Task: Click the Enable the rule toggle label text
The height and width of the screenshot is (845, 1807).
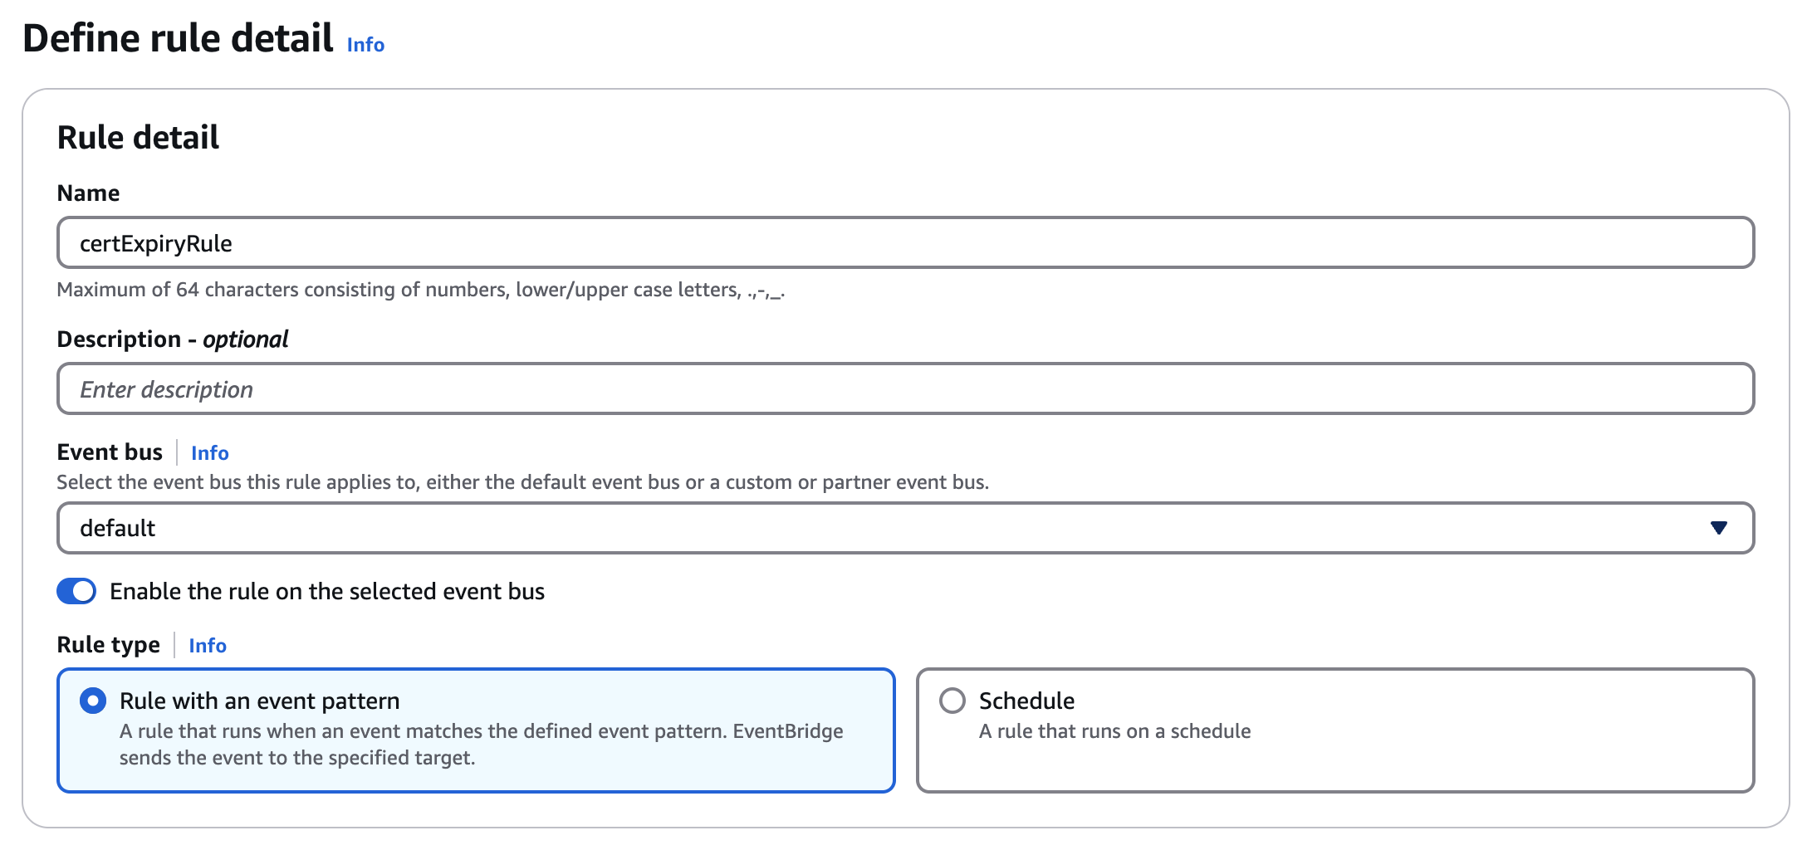Action: 327,591
